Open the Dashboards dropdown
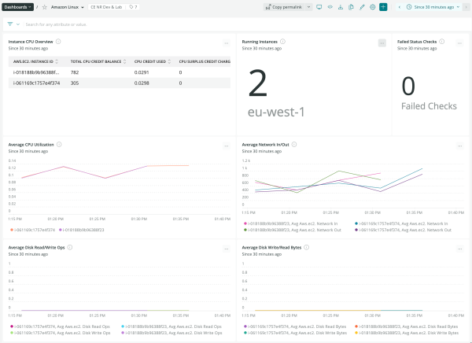Screen dimensions: 472x343 tap(19, 6)
